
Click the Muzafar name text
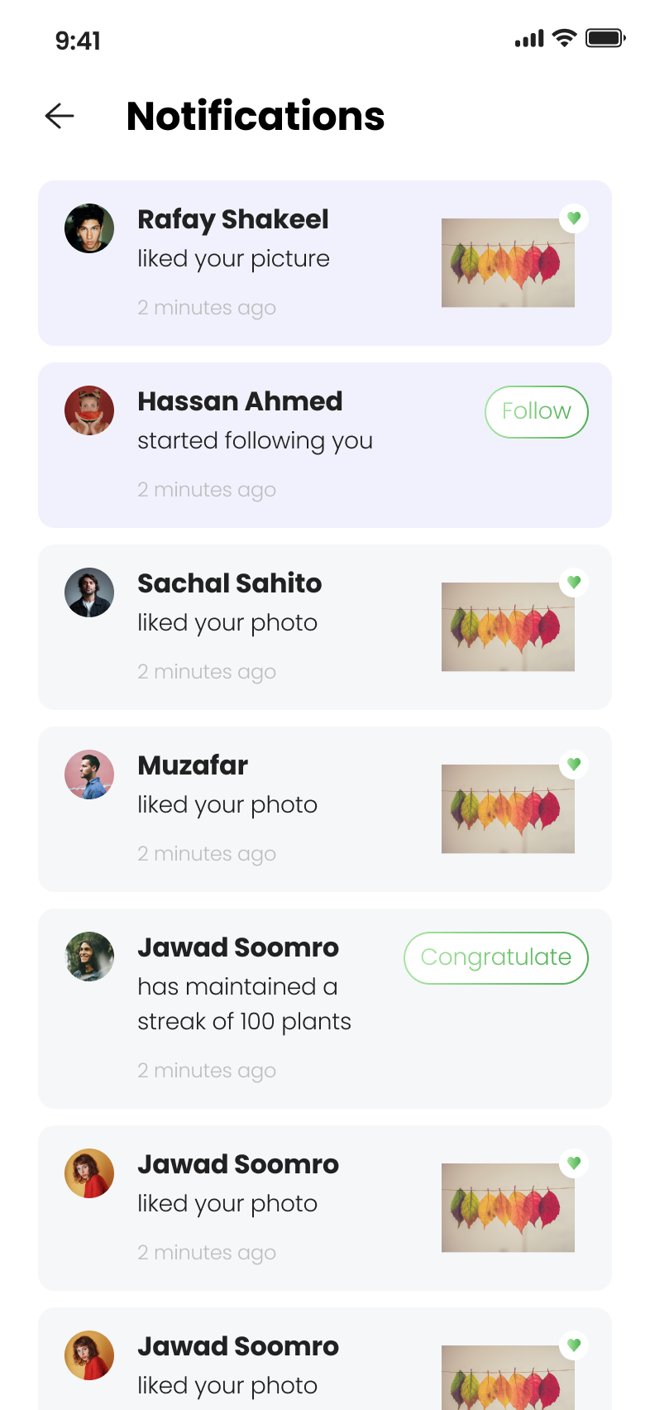pos(193,765)
